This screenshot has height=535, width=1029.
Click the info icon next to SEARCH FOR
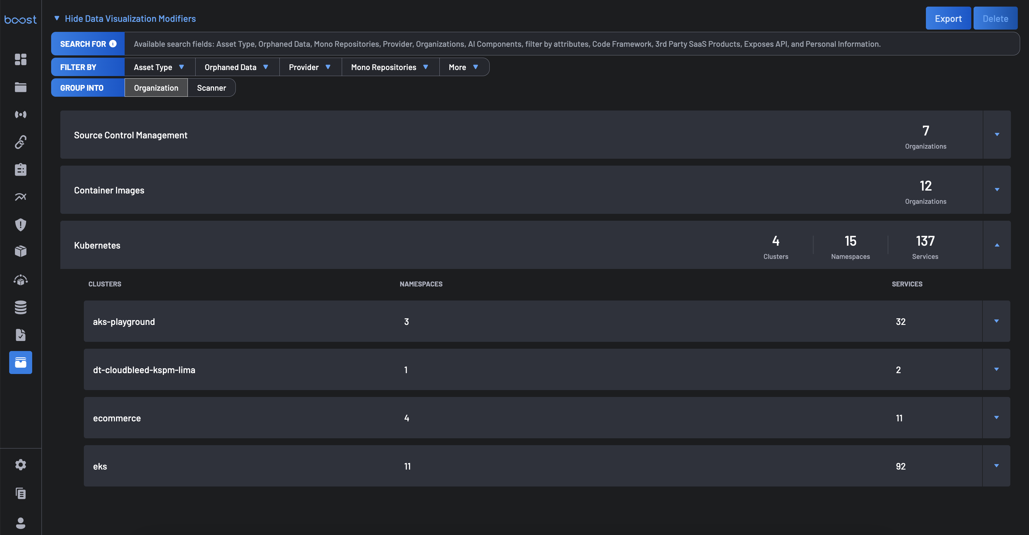(x=113, y=44)
